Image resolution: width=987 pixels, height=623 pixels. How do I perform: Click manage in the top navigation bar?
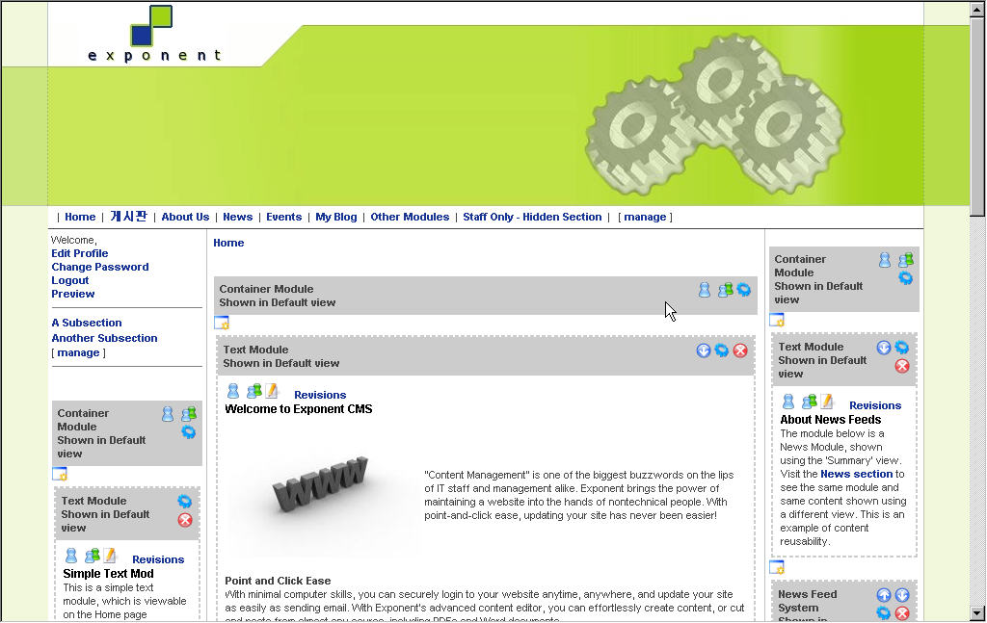tap(645, 217)
